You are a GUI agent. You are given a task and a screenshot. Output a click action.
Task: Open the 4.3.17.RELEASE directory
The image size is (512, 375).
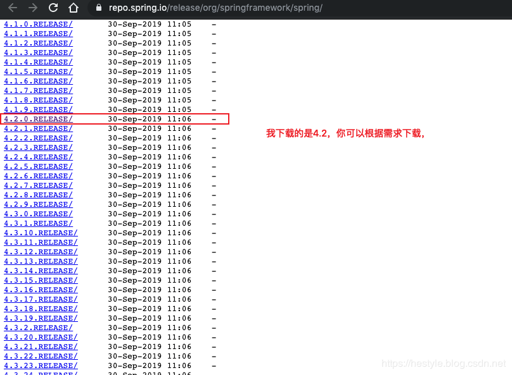pyautogui.click(x=41, y=299)
